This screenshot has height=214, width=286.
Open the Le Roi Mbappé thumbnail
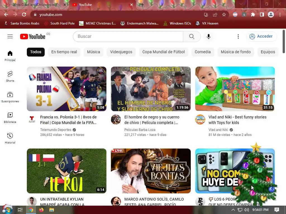coord(66,171)
